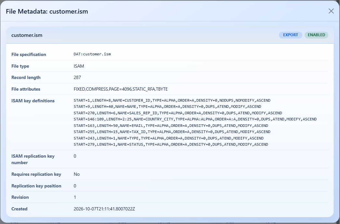Click the Replication key position label
This screenshot has height=224, width=340.
[36, 186]
